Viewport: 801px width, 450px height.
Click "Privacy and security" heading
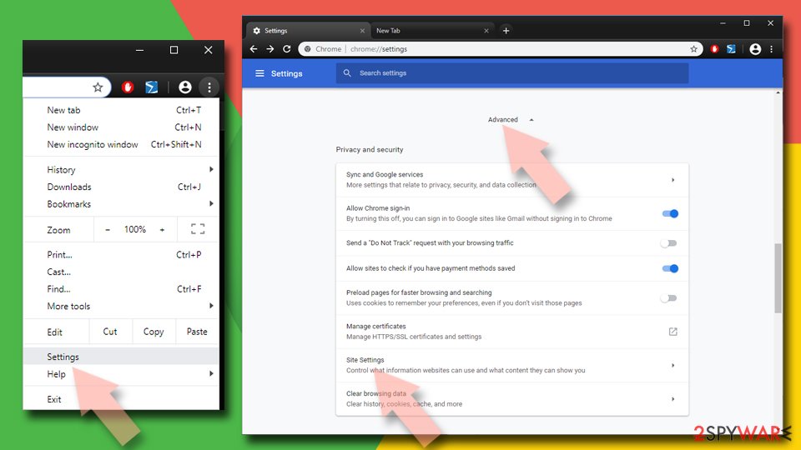pos(370,149)
